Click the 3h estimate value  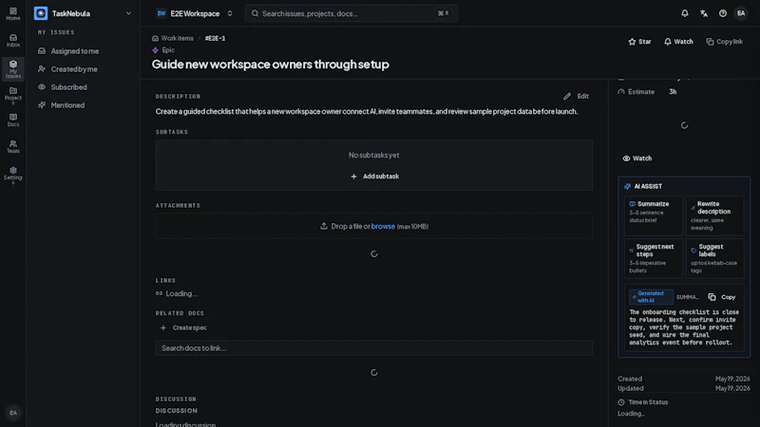click(673, 92)
